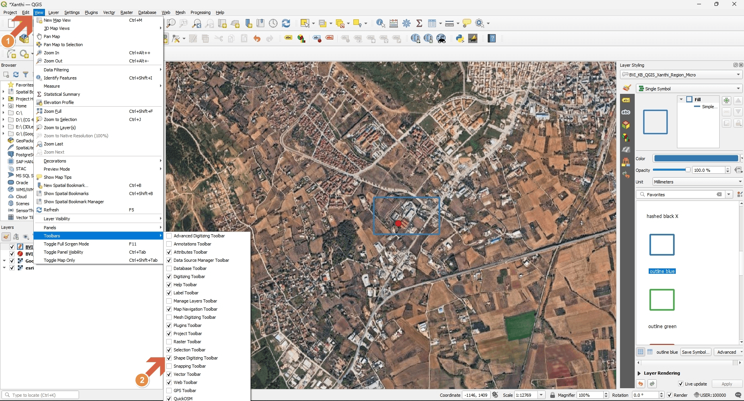Viewport: 744px width, 401px height.
Task: Click the Statistical Summary sigma icon
Action: pos(419,23)
